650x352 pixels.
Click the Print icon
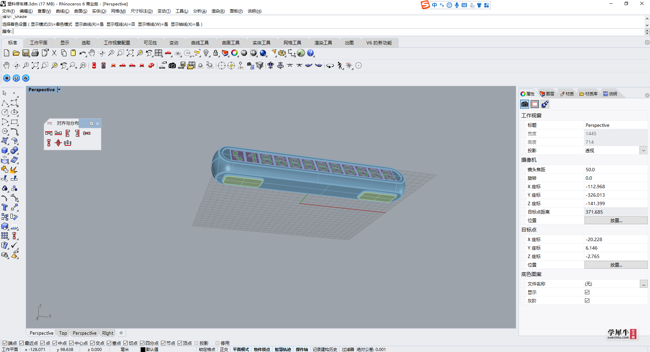point(35,53)
